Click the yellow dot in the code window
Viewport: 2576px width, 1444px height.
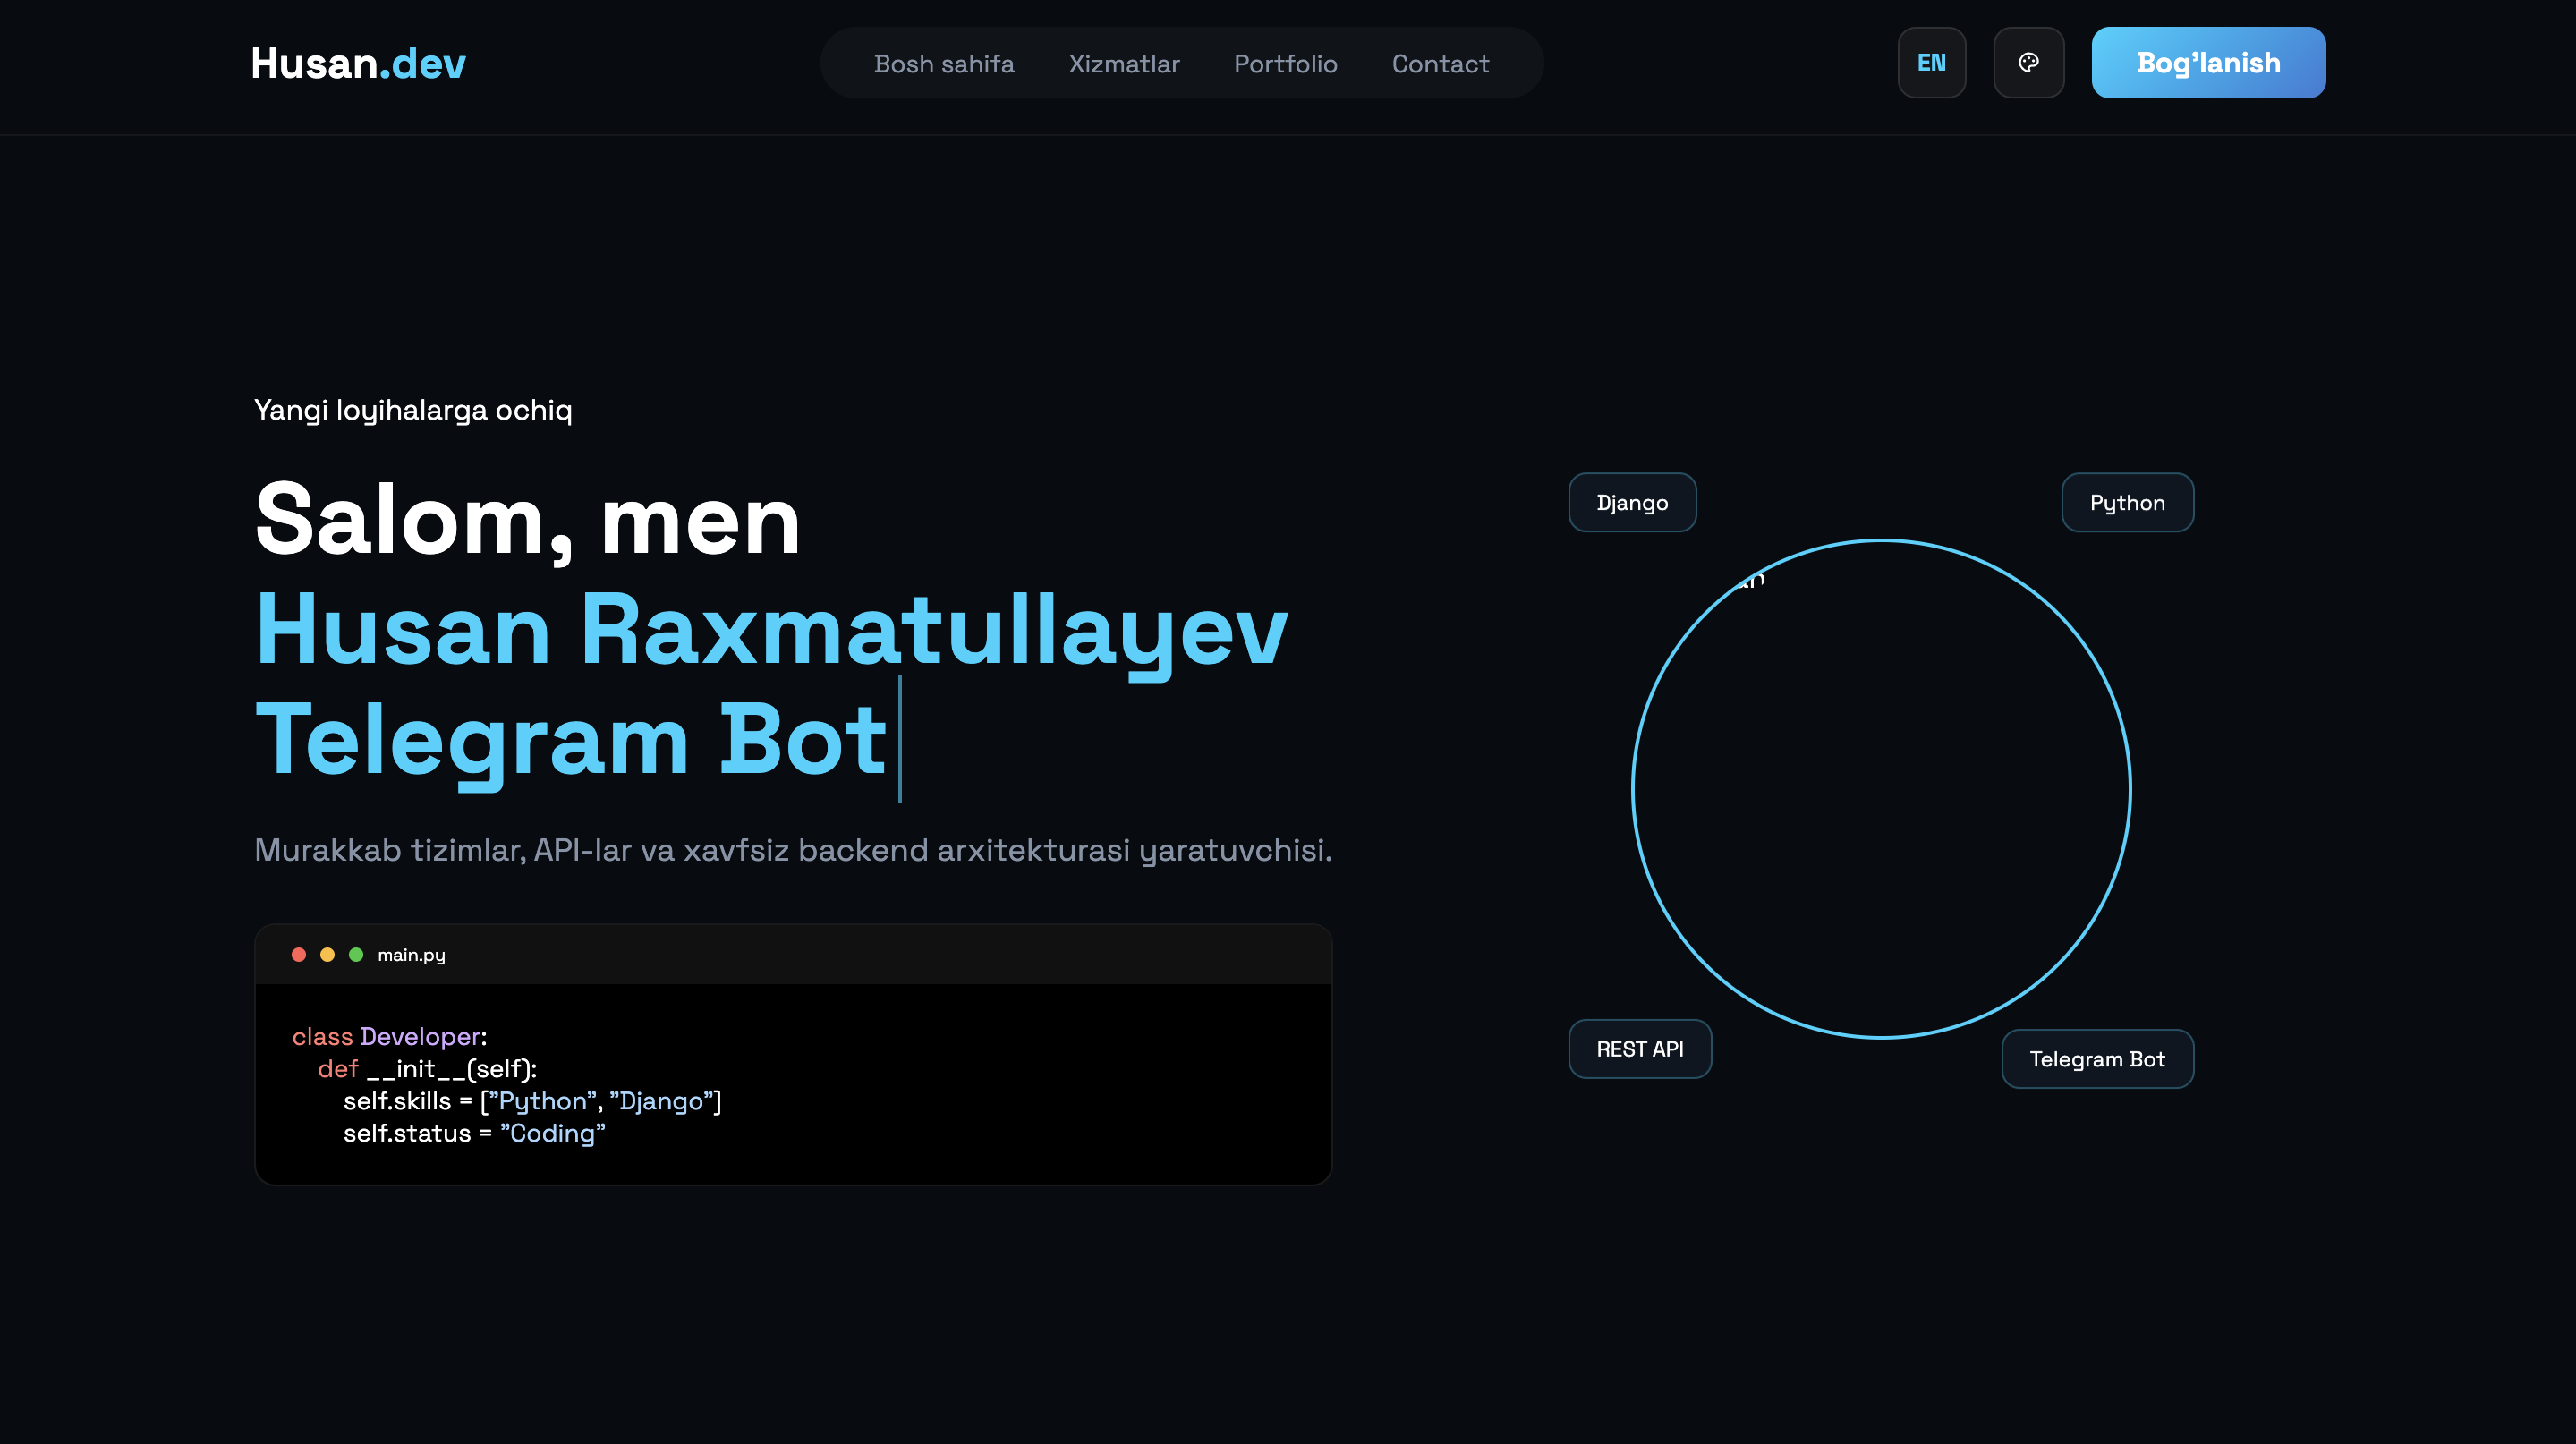(327, 955)
